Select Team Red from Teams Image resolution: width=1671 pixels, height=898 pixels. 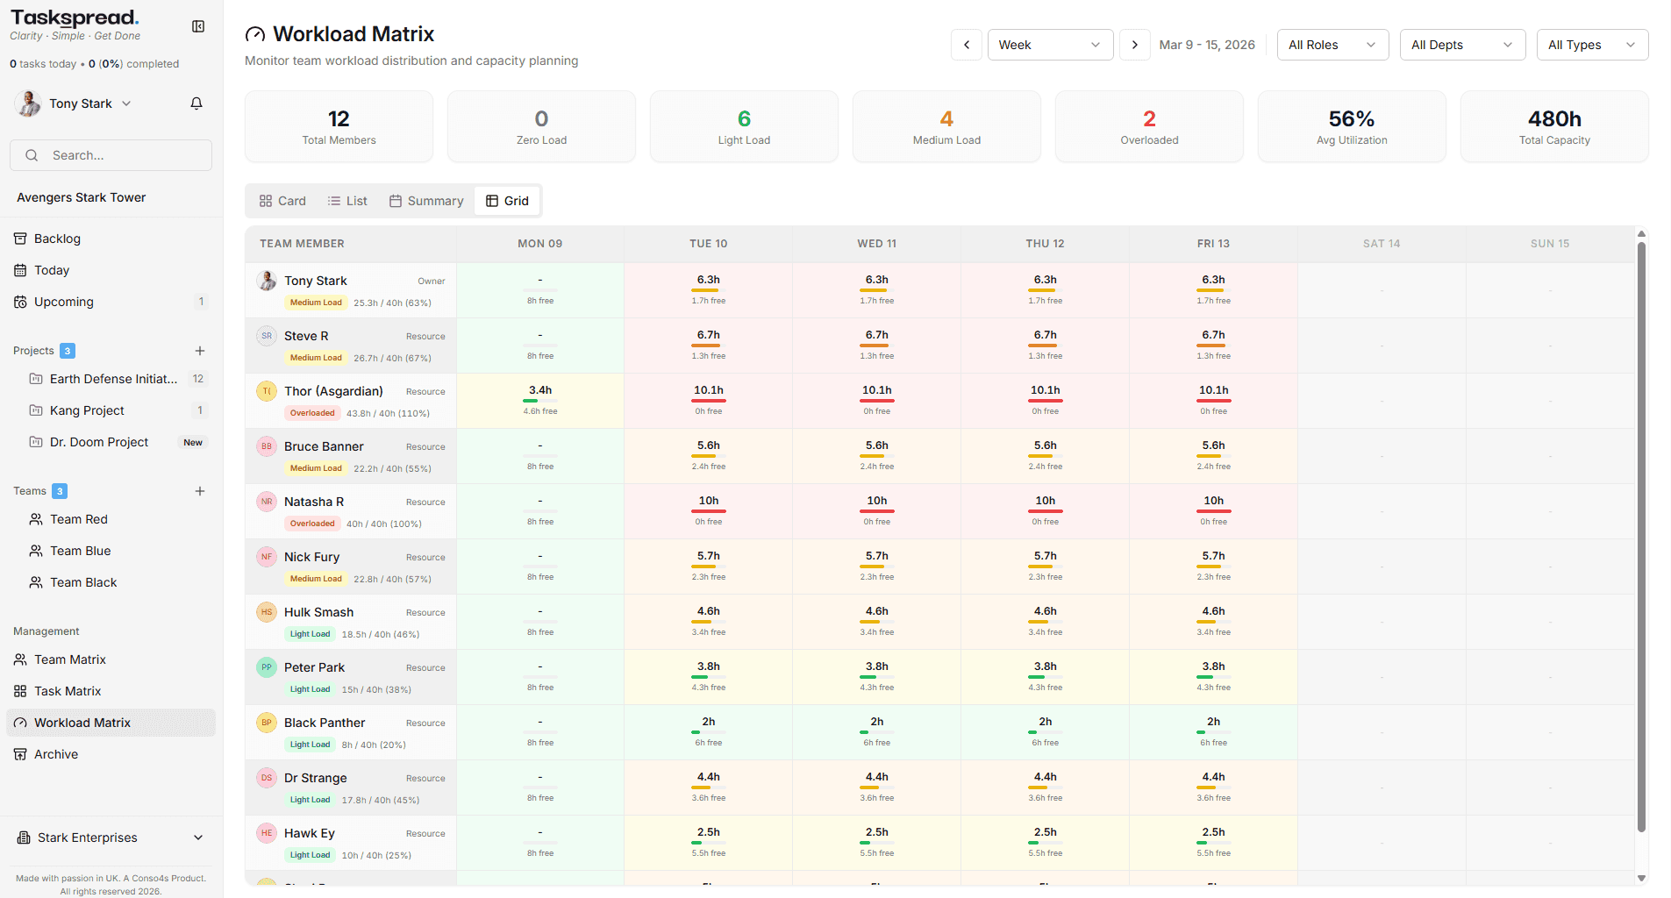coord(78,518)
